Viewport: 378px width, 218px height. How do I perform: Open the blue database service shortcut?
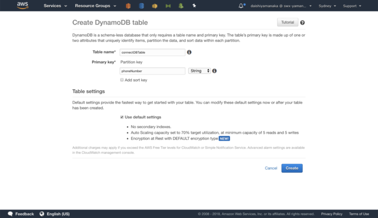point(141,6)
